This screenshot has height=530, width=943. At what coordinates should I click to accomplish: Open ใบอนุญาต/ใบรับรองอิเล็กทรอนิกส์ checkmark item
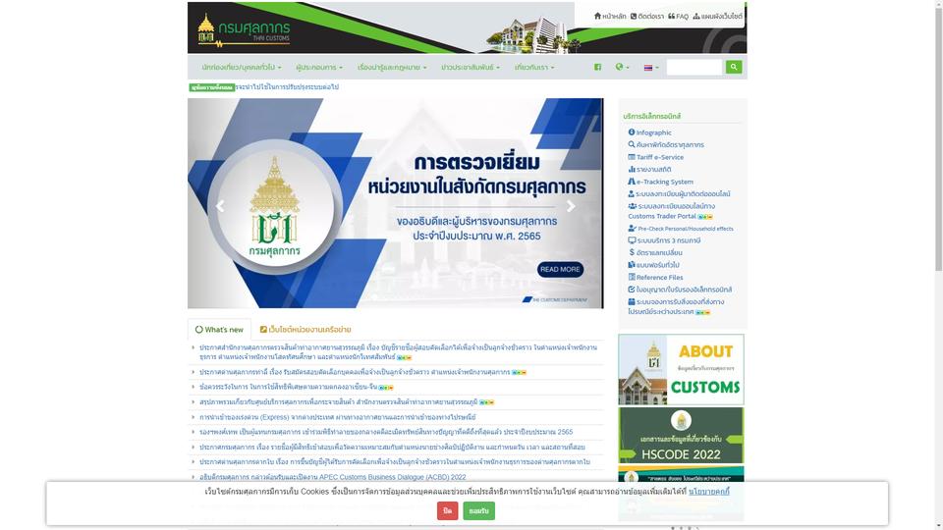tap(680, 290)
